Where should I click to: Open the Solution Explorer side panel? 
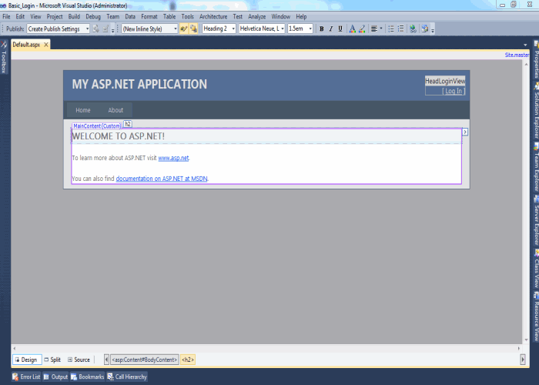(536, 111)
